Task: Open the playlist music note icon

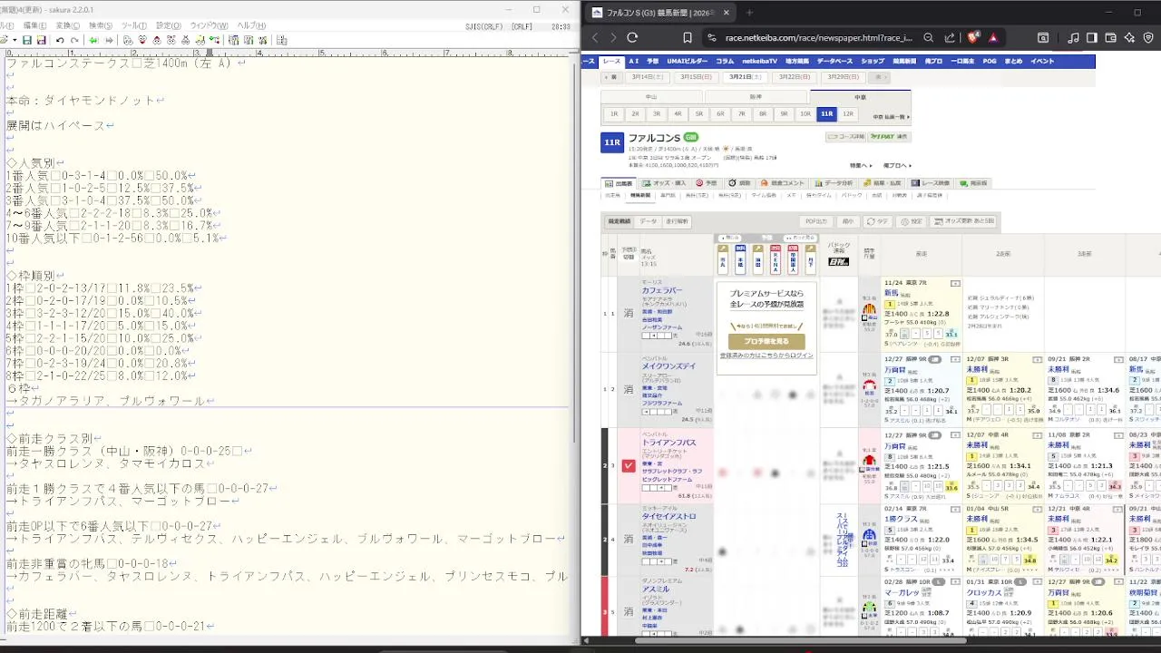Action: coord(1074,37)
